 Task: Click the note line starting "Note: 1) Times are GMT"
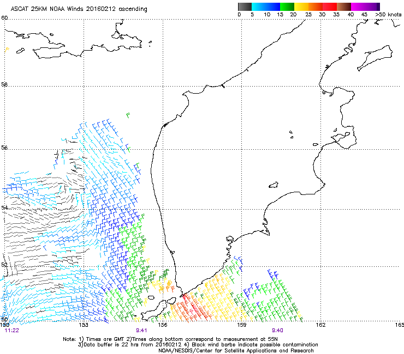170,339
